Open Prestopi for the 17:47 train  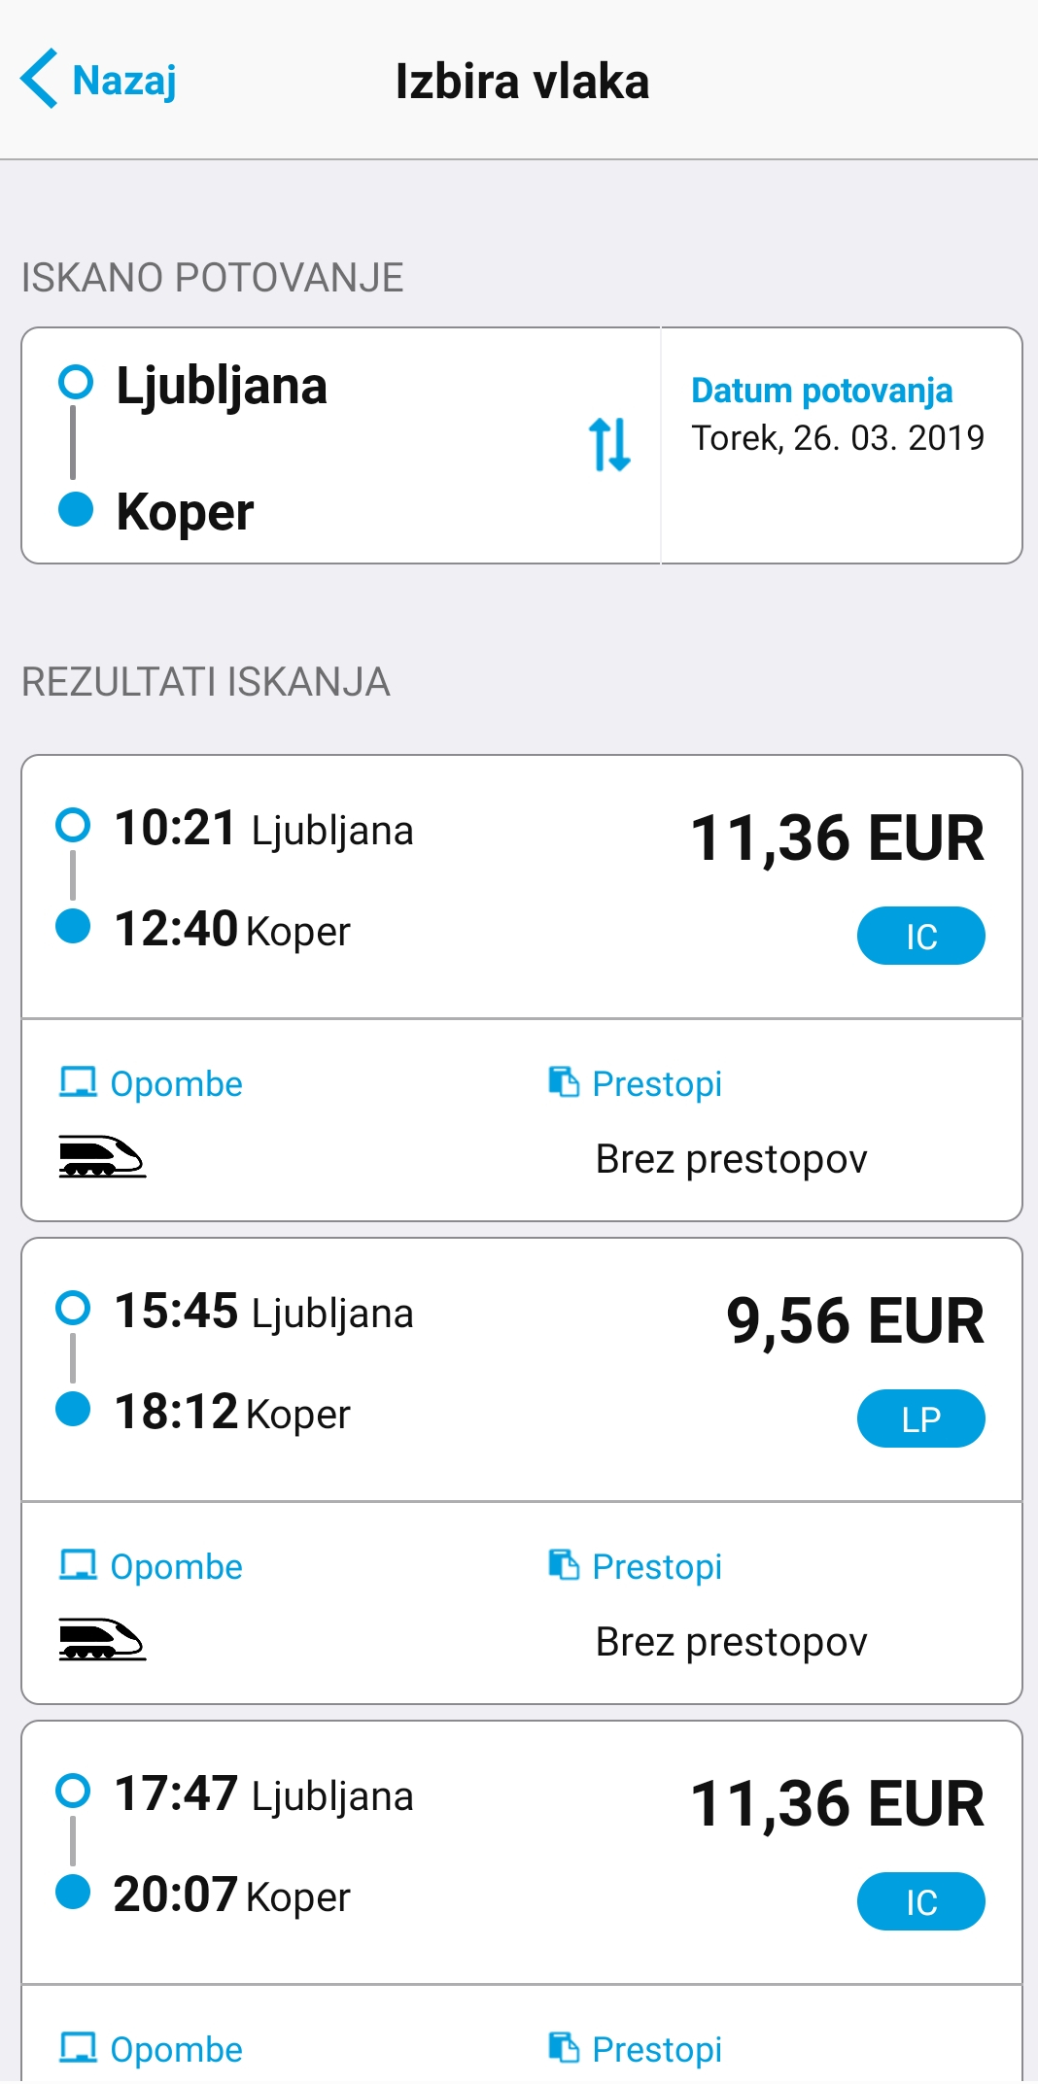[x=636, y=2049]
